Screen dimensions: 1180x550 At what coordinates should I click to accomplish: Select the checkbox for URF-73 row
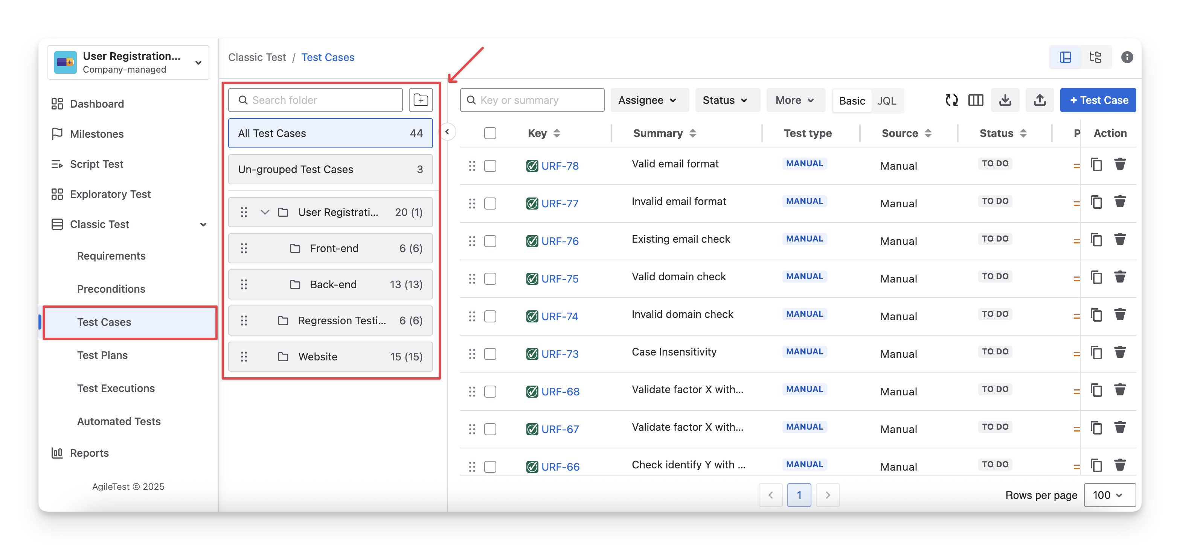(490, 354)
